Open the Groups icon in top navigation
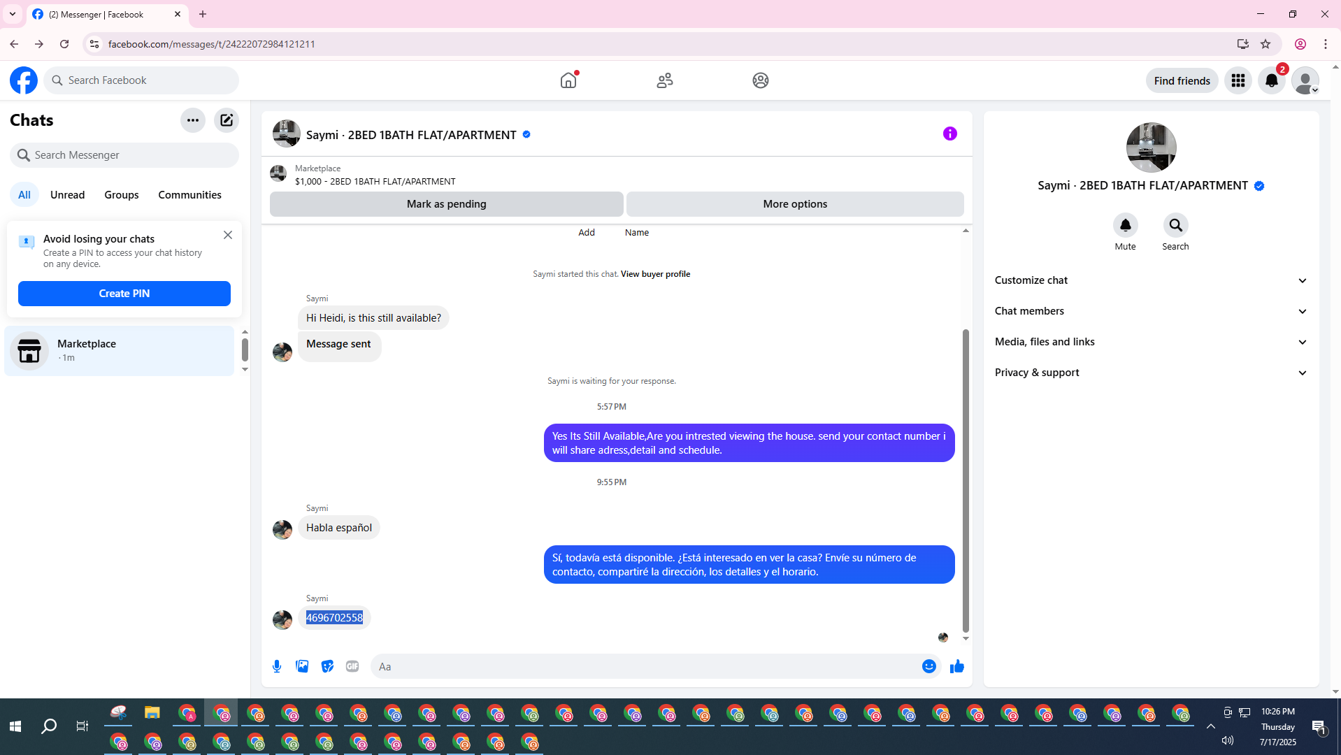Screen dimensions: 1341x755 point(761,80)
